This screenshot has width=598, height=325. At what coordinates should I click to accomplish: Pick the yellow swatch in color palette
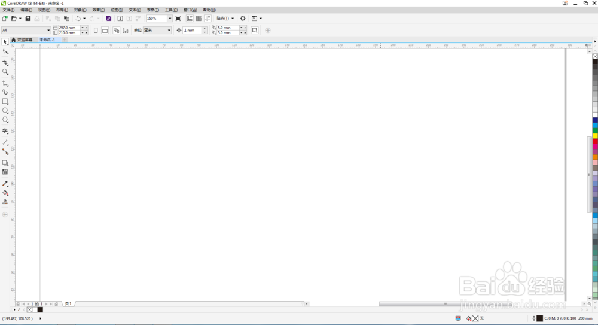(x=595, y=136)
